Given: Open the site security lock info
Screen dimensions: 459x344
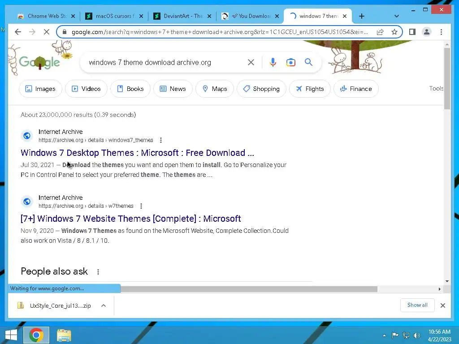Looking at the screenshot, I should pos(65,32).
